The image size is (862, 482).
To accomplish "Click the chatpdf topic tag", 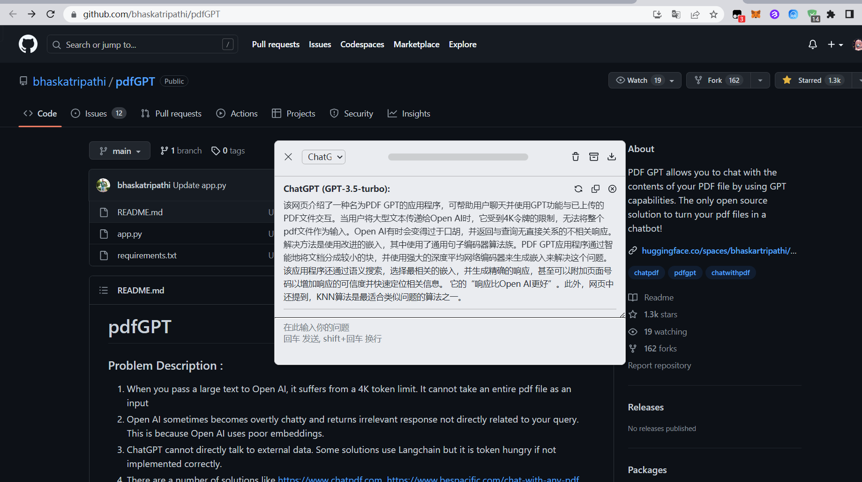I will (x=646, y=273).
